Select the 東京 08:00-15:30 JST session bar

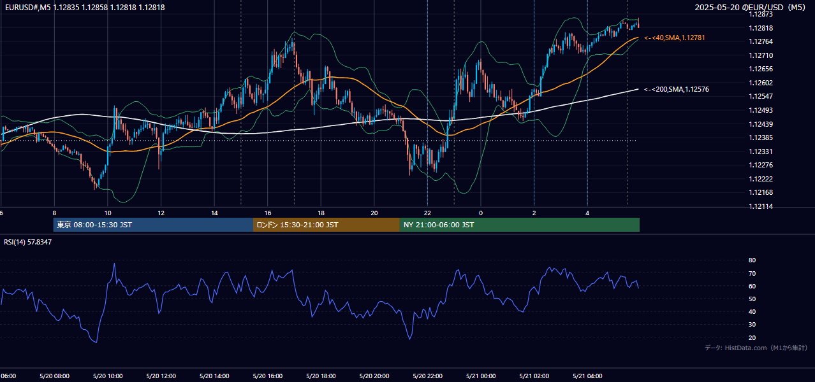pos(154,225)
